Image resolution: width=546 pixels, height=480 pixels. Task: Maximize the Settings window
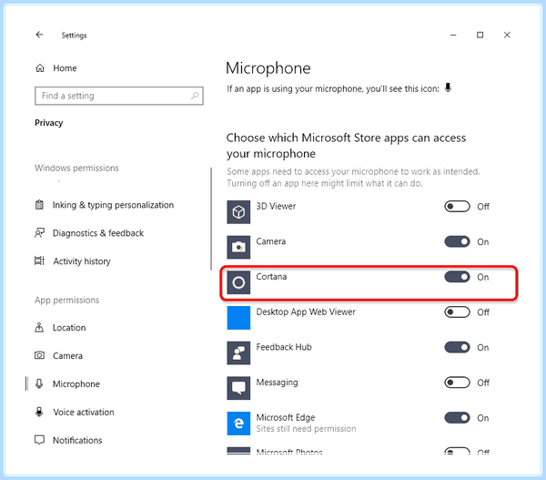[480, 35]
